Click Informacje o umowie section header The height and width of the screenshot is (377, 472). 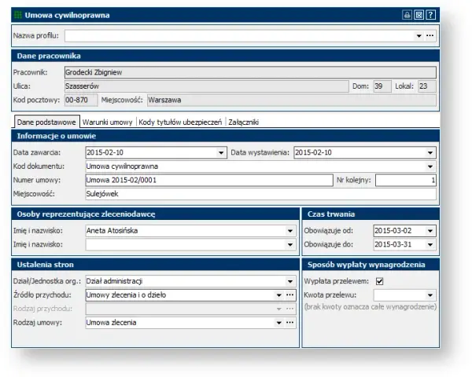point(225,136)
